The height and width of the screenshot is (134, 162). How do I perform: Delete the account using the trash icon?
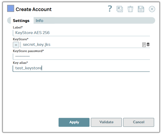130,9
